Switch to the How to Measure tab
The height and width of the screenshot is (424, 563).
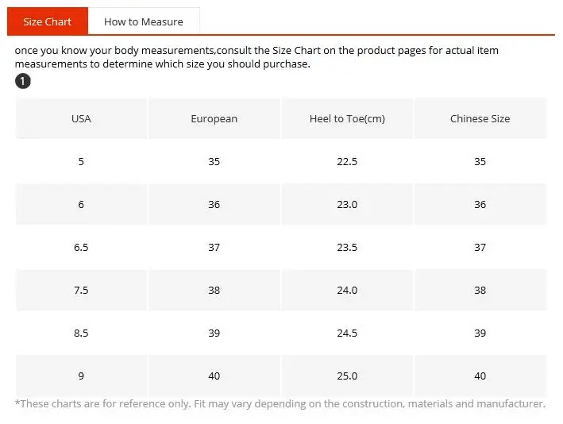pos(143,21)
